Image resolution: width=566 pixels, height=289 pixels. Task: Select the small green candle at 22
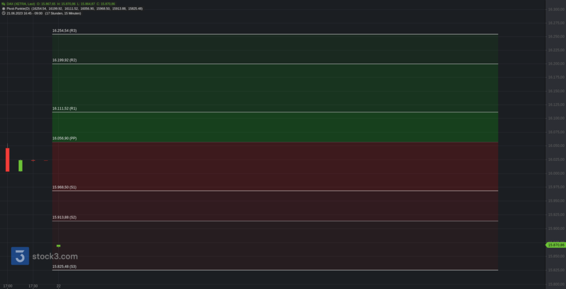[59, 246]
